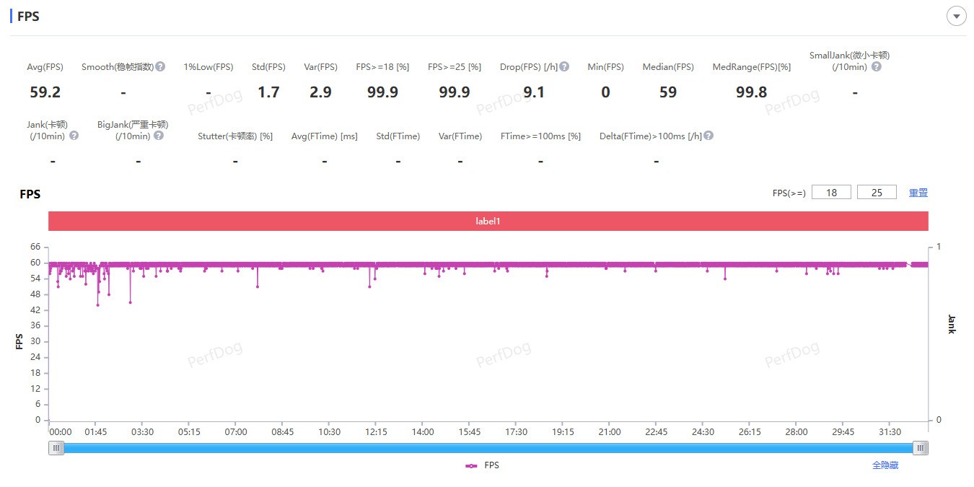This screenshot has width=974, height=487.
Task: Click help icon beside BigJank(严重卡顿)
Action: pyautogui.click(x=159, y=136)
